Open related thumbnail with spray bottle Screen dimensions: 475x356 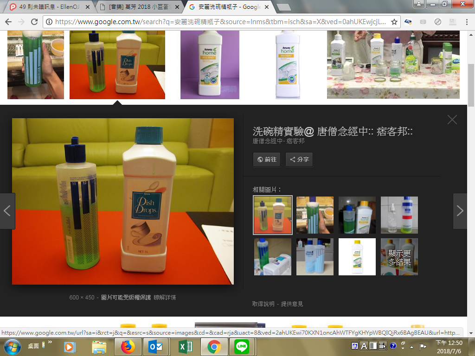(399, 215)
